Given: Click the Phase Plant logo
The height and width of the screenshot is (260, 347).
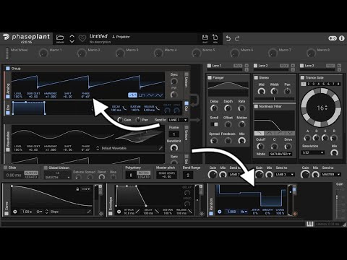Looking at the screenshot, I should pyautogui.click(x=27, y=37).
